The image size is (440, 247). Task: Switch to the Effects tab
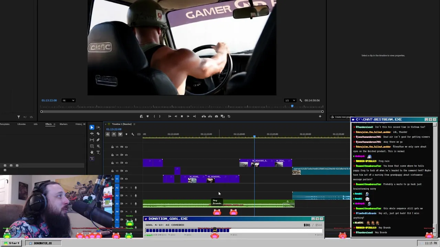48,124
